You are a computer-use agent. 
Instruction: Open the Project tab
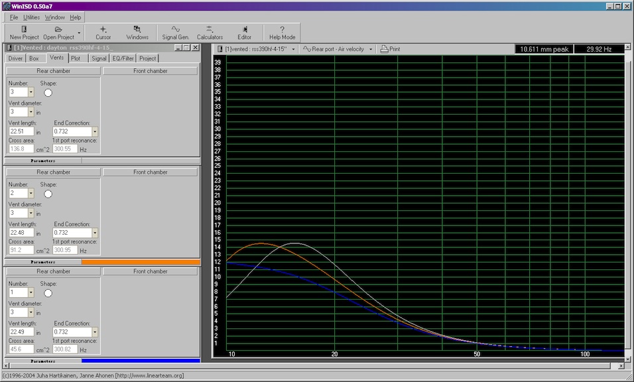click(148, 58)
